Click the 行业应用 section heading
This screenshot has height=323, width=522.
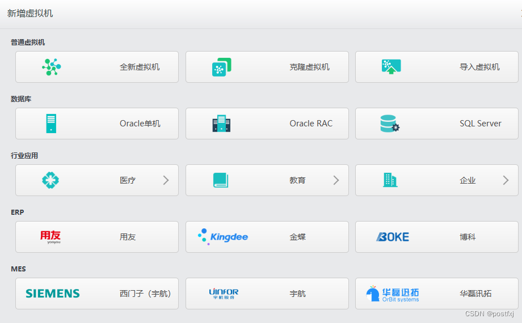[24, 155]
